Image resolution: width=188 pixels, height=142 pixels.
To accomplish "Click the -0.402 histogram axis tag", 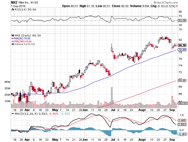I will (182, 134).
